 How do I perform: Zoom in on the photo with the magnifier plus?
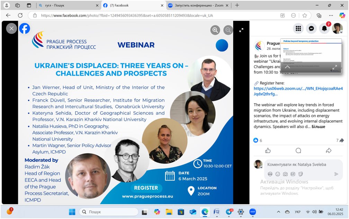(x=215, y=30)
